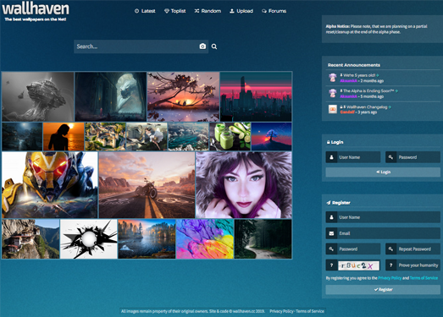Click the Register submit button
The width and height of the screenshot is (443, 317).
(x=383, y=290)
